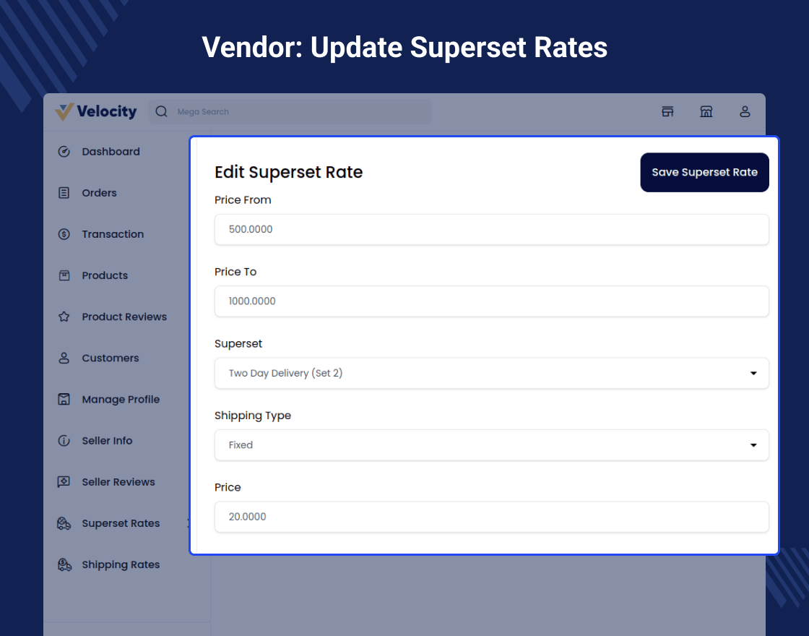Click the Product Reviews star icon
This screenshot has width=809, height=636.
[64, 317]
